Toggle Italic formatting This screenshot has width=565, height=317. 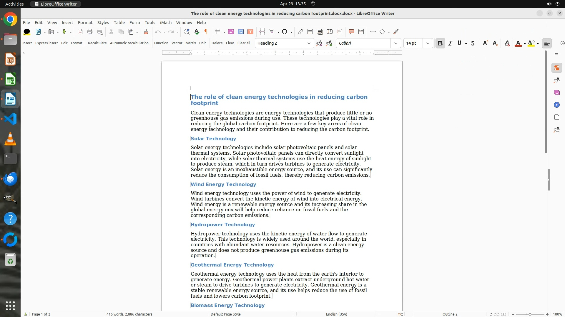[450, 43]
